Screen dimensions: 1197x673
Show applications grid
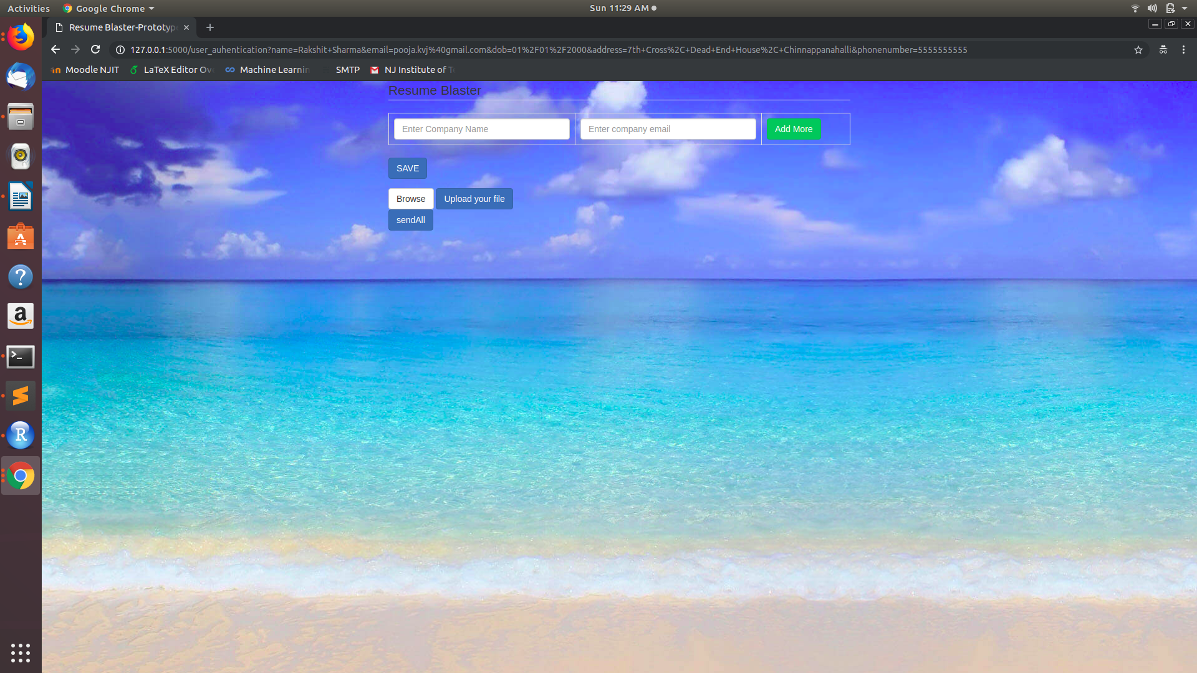[21, 652]
